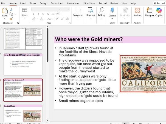Apply text highlight color pen
Image resolution: width=166 pixels, height=124 pixels.
coord(34,19)
